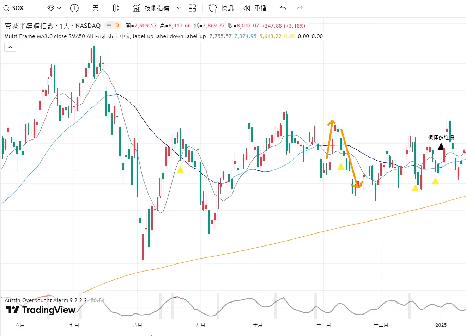
Task: Click the undo arrow icon
Action: point(283,8)
